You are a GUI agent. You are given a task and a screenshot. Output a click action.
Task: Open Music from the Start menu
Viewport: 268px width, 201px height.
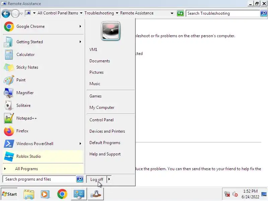[x=95, y=84]
